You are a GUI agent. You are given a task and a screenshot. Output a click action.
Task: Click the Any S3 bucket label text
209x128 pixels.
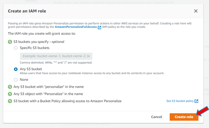(31, 69)
